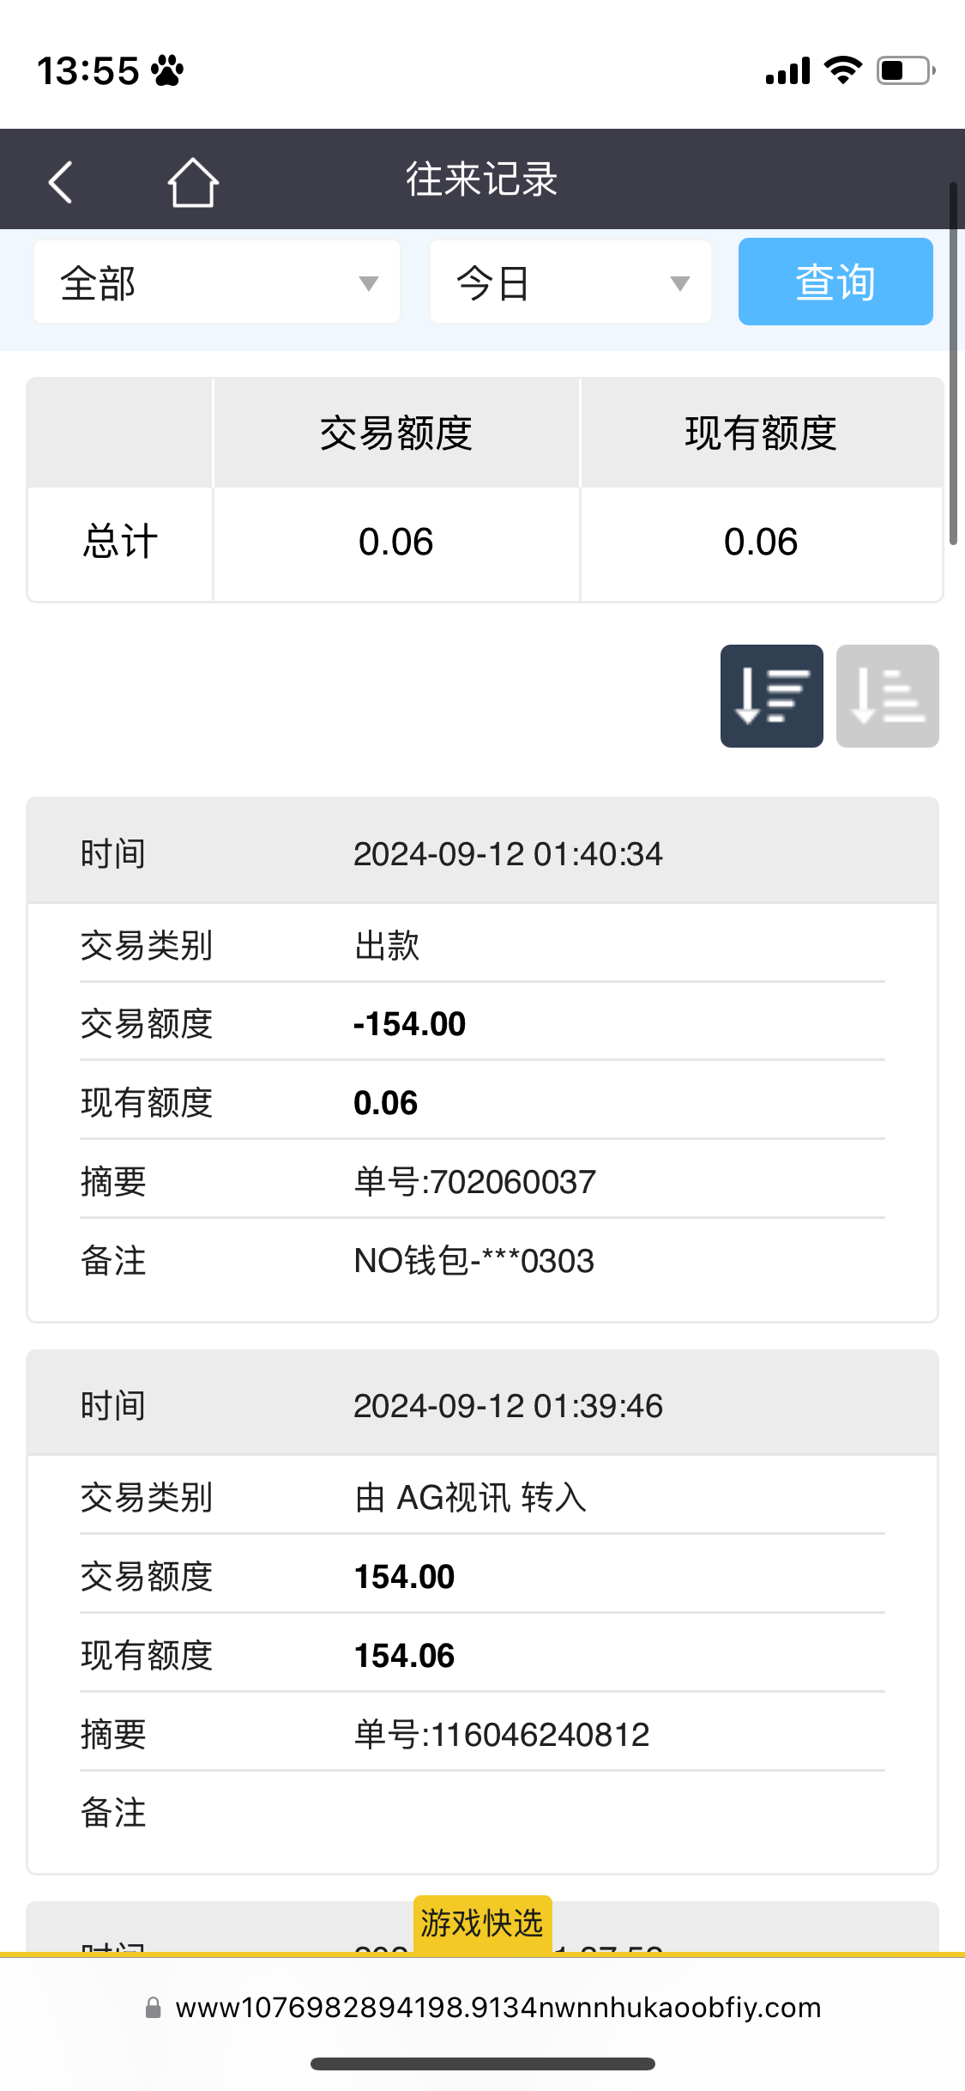Tap the browser URL address bar
The height and width of the screenshot is (2091, 965).
[498, 2008]
